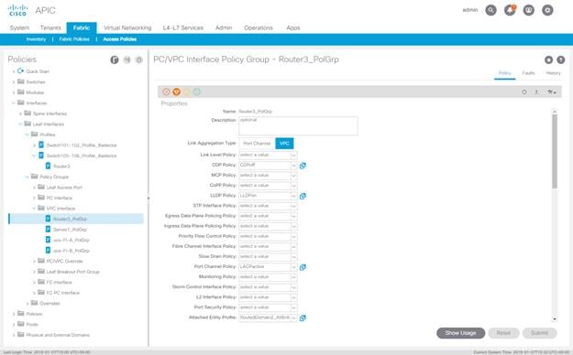Viewport: 573px width, 355px height.
Task: Open the settings gear icon in header
Action: point(547,10)
